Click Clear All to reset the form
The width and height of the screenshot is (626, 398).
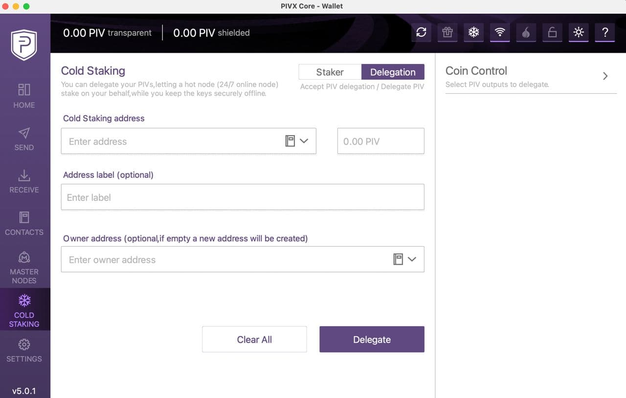(x=254, y=339)
